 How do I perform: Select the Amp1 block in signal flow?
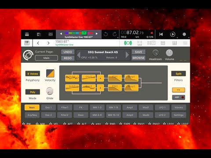pos(131,78)
